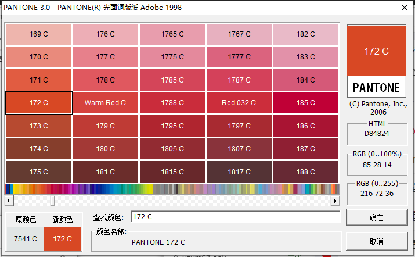Select the 1795 C swatch
The width and height of the screenshot is (415, 257).
click(x=172, y=126)
